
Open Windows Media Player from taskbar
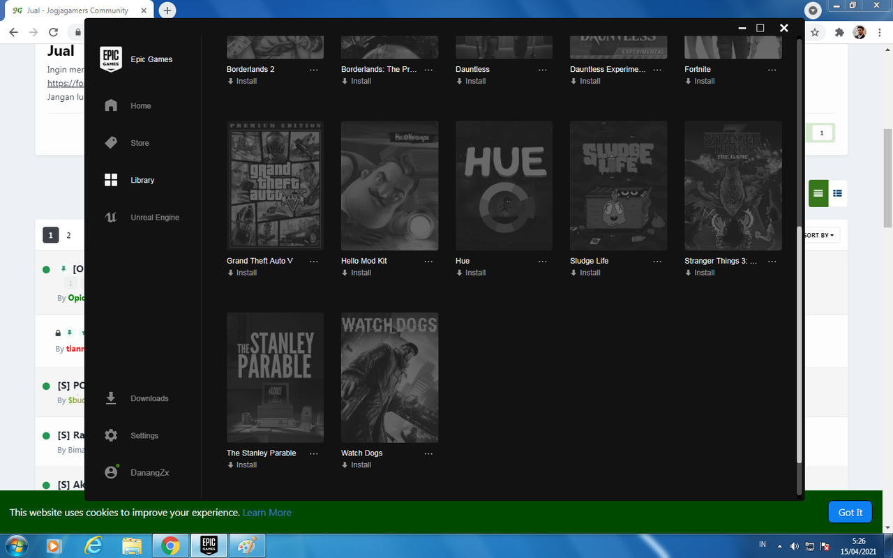point(54,545)
